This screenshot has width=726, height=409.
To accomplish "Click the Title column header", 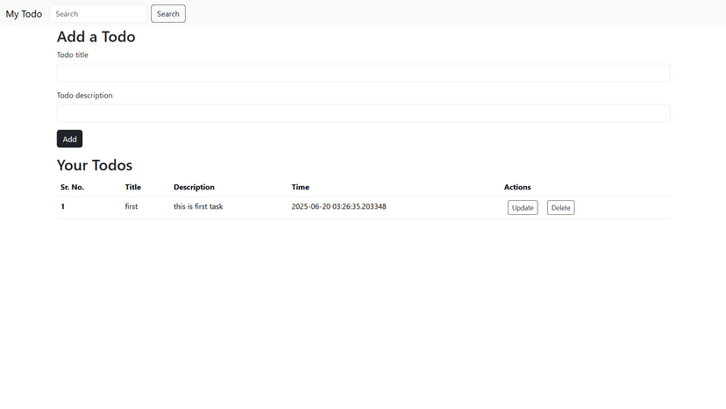I will click(x=132, y=187).
